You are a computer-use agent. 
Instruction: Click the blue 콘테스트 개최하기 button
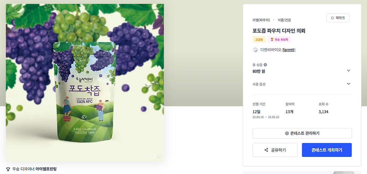click(x=327, y=150)
